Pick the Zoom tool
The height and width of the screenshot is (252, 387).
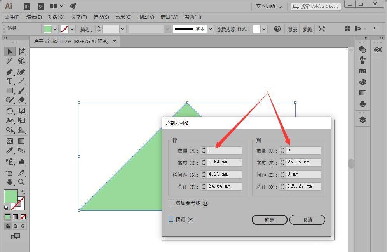click(21, 182)
